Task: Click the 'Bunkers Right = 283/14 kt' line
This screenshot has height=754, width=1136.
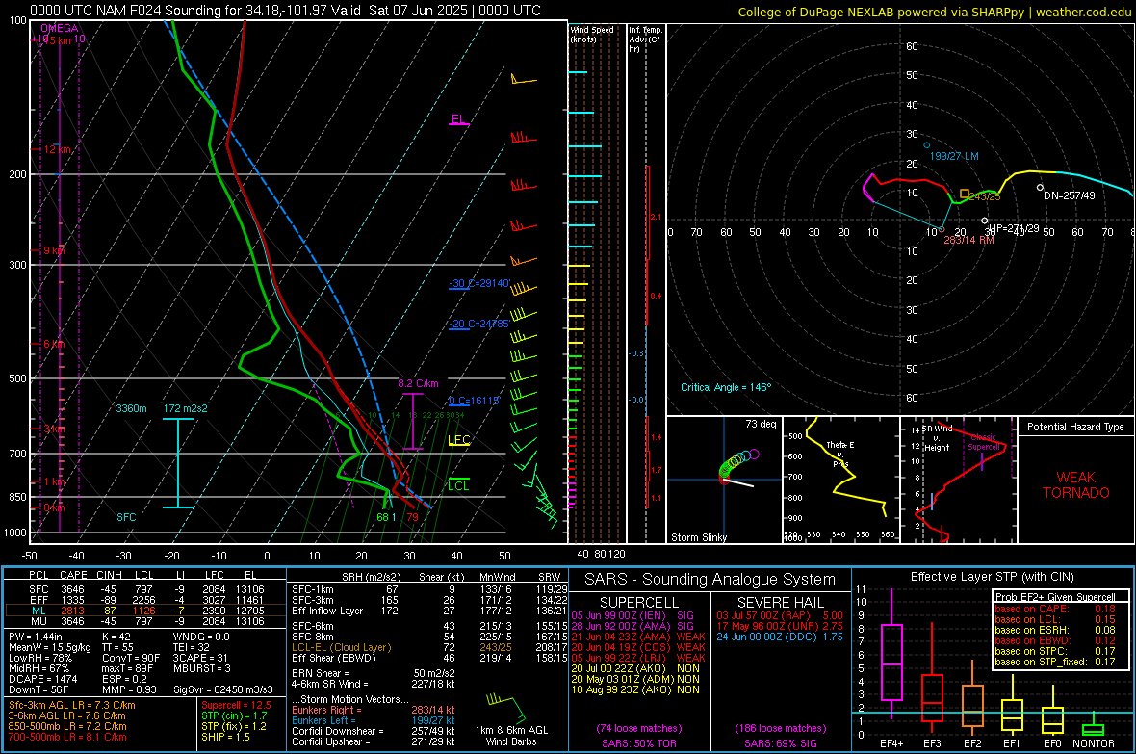Action: point(374,710)
